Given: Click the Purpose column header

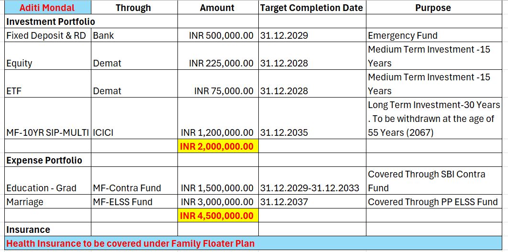Looking at the screenshot, I should tap(432, 8).
